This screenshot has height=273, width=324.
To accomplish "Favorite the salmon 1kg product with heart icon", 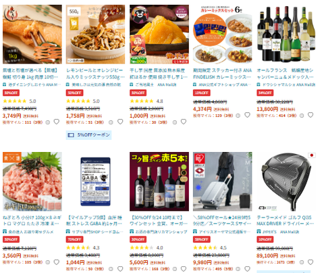I will click(57, 122).
